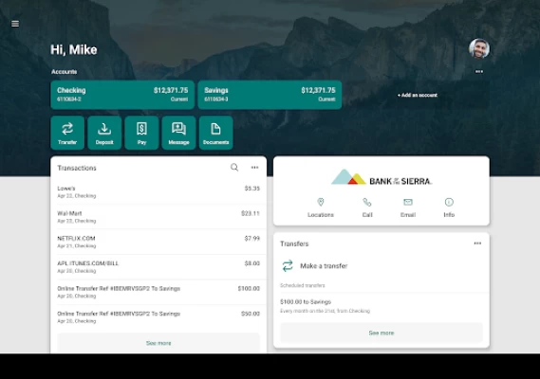Open the Message quick action

[178, 133]
